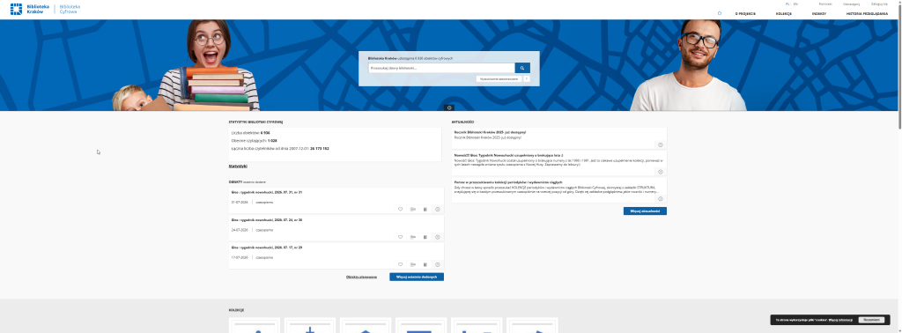The image size is (902, 333).
Task: Select PL language option
Action: 787,4
